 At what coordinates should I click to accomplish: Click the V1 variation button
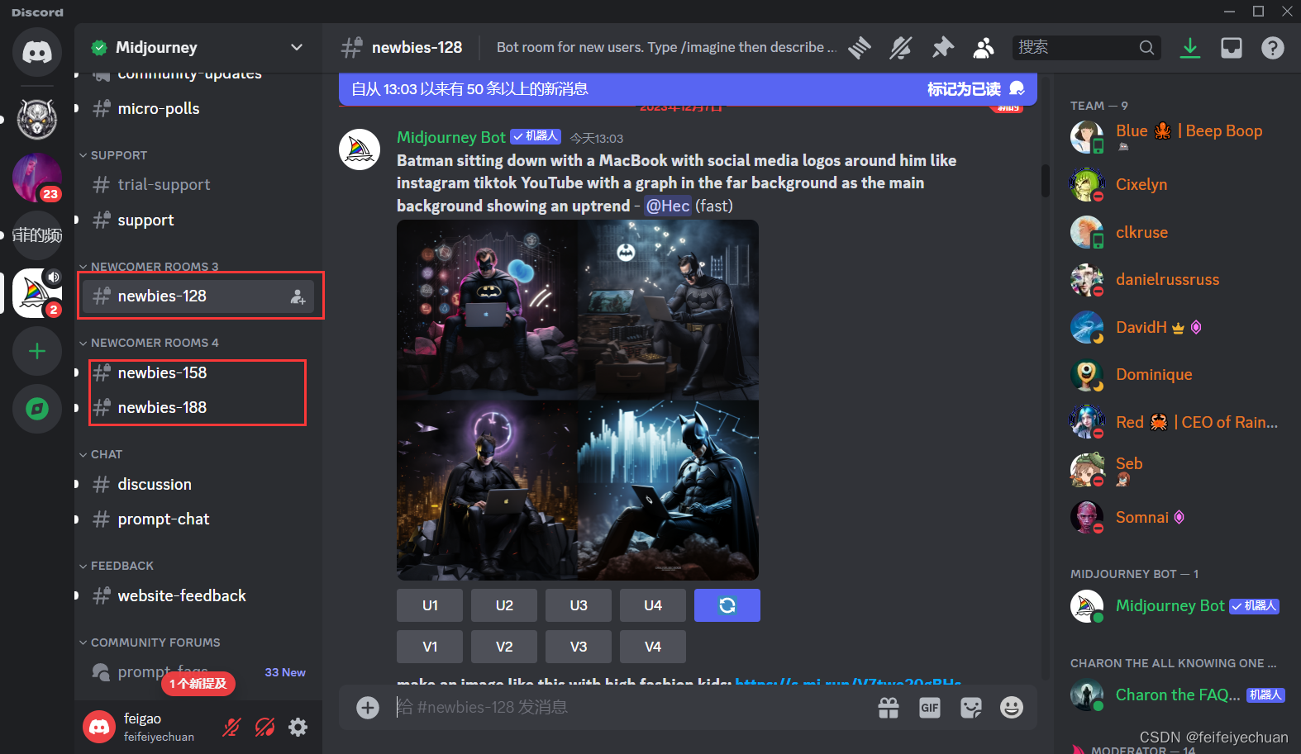pos(430,647)
